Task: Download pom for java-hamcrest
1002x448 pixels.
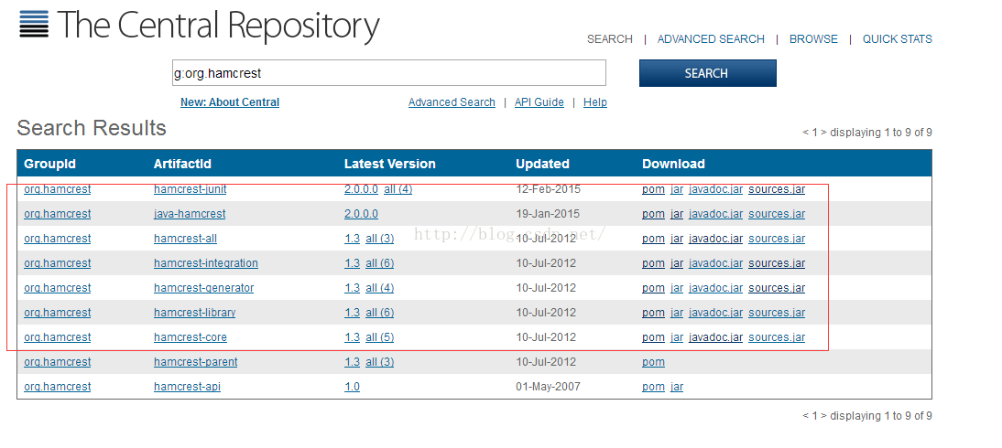Action: click(x=653, y=214)
